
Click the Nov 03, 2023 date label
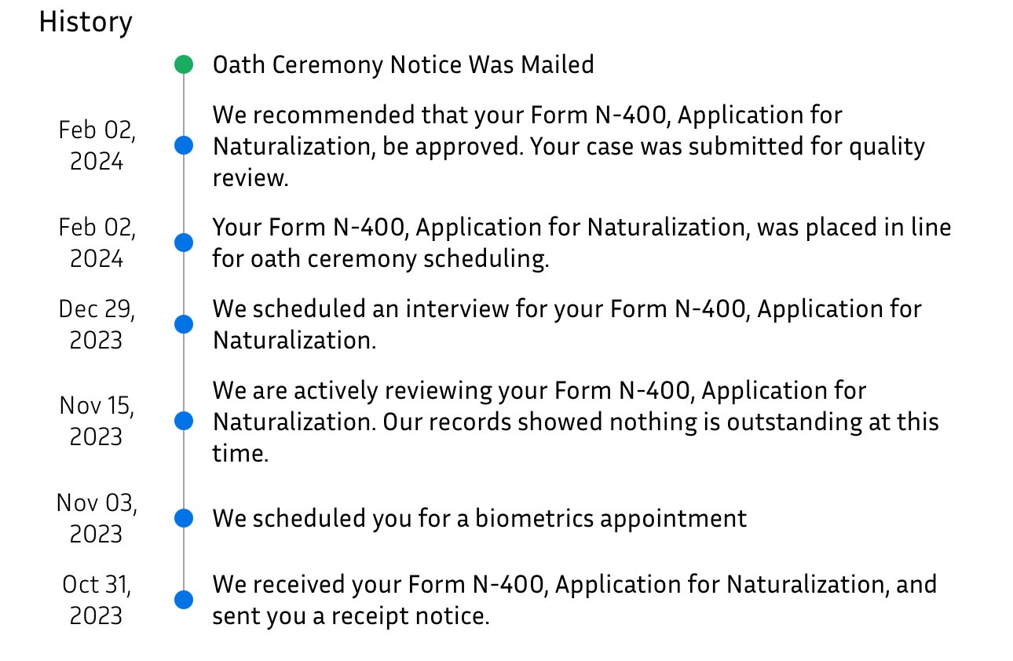click(x=97, y=518)
